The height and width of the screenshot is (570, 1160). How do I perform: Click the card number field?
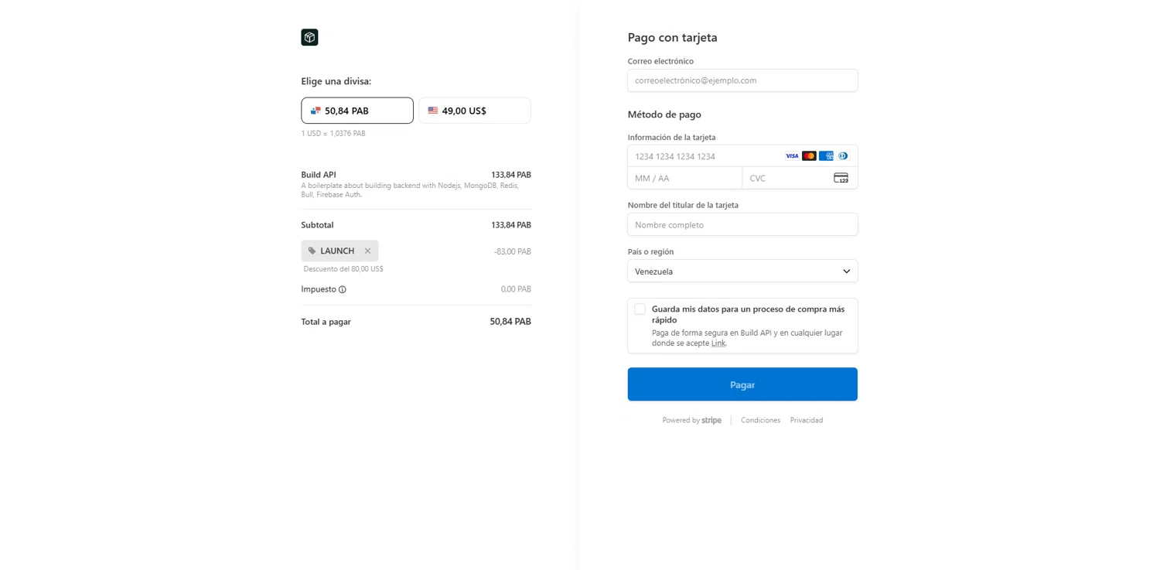pyautogui.click(x=704, y=156)
